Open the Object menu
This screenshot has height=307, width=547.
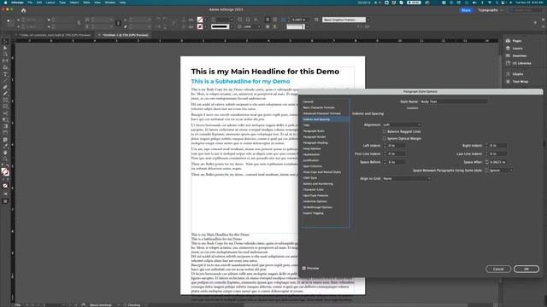click(x=74, y=3)
